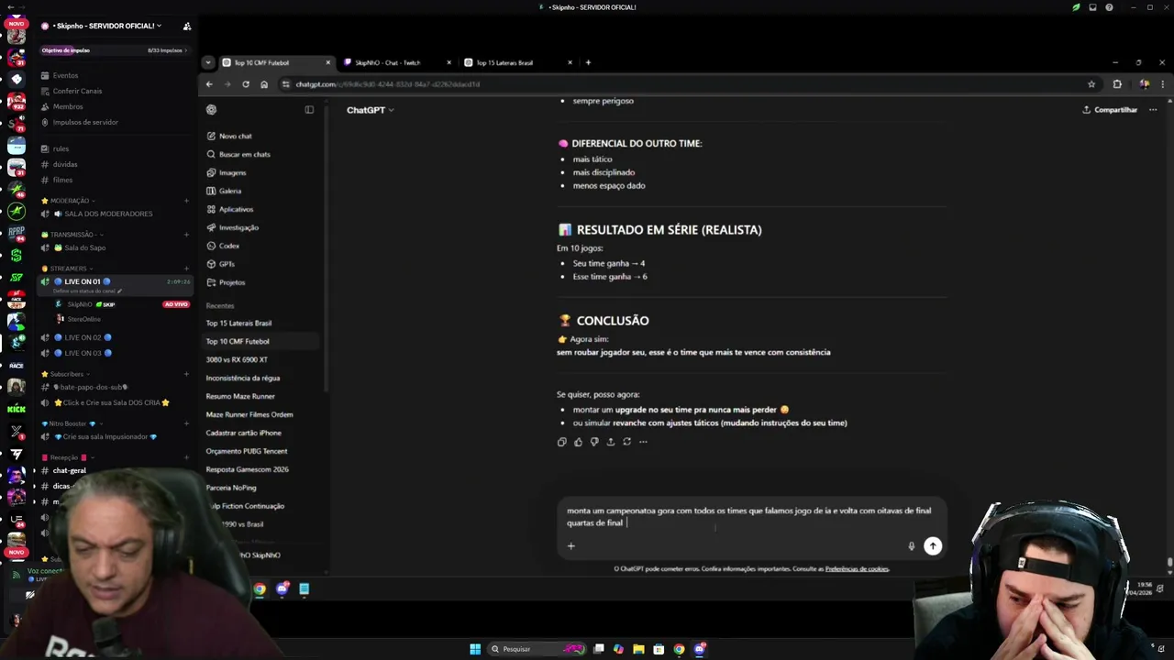This screenshot has height=660, width=1174.
Task: Add a channel to MODERAÇÃO category
Action: (x=186, y=201)
